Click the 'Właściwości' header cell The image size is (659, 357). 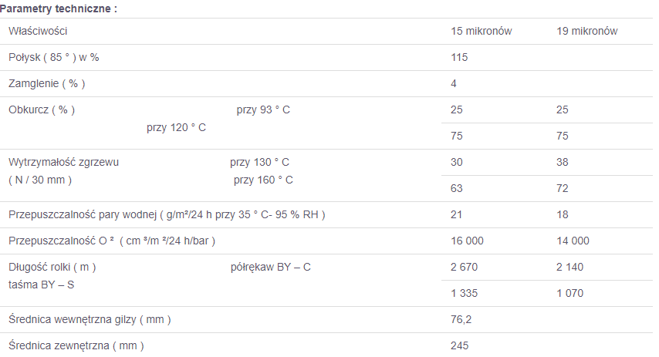38,31
